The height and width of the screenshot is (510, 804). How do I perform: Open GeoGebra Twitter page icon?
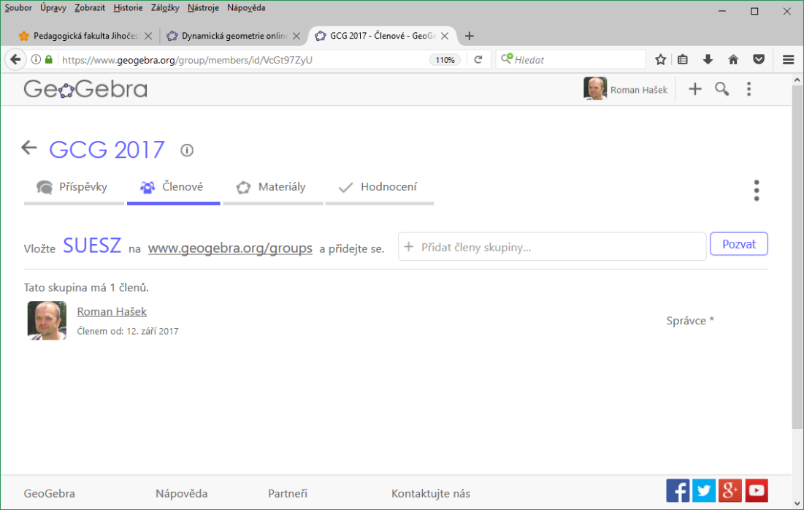704,490
